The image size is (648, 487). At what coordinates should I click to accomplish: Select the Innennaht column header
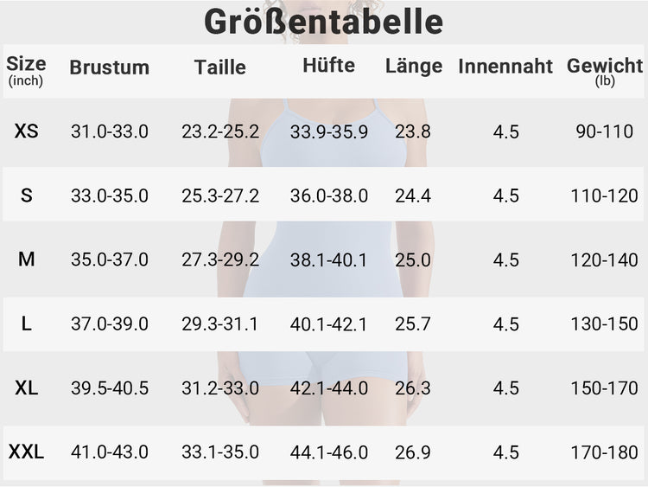click(505, 67)
